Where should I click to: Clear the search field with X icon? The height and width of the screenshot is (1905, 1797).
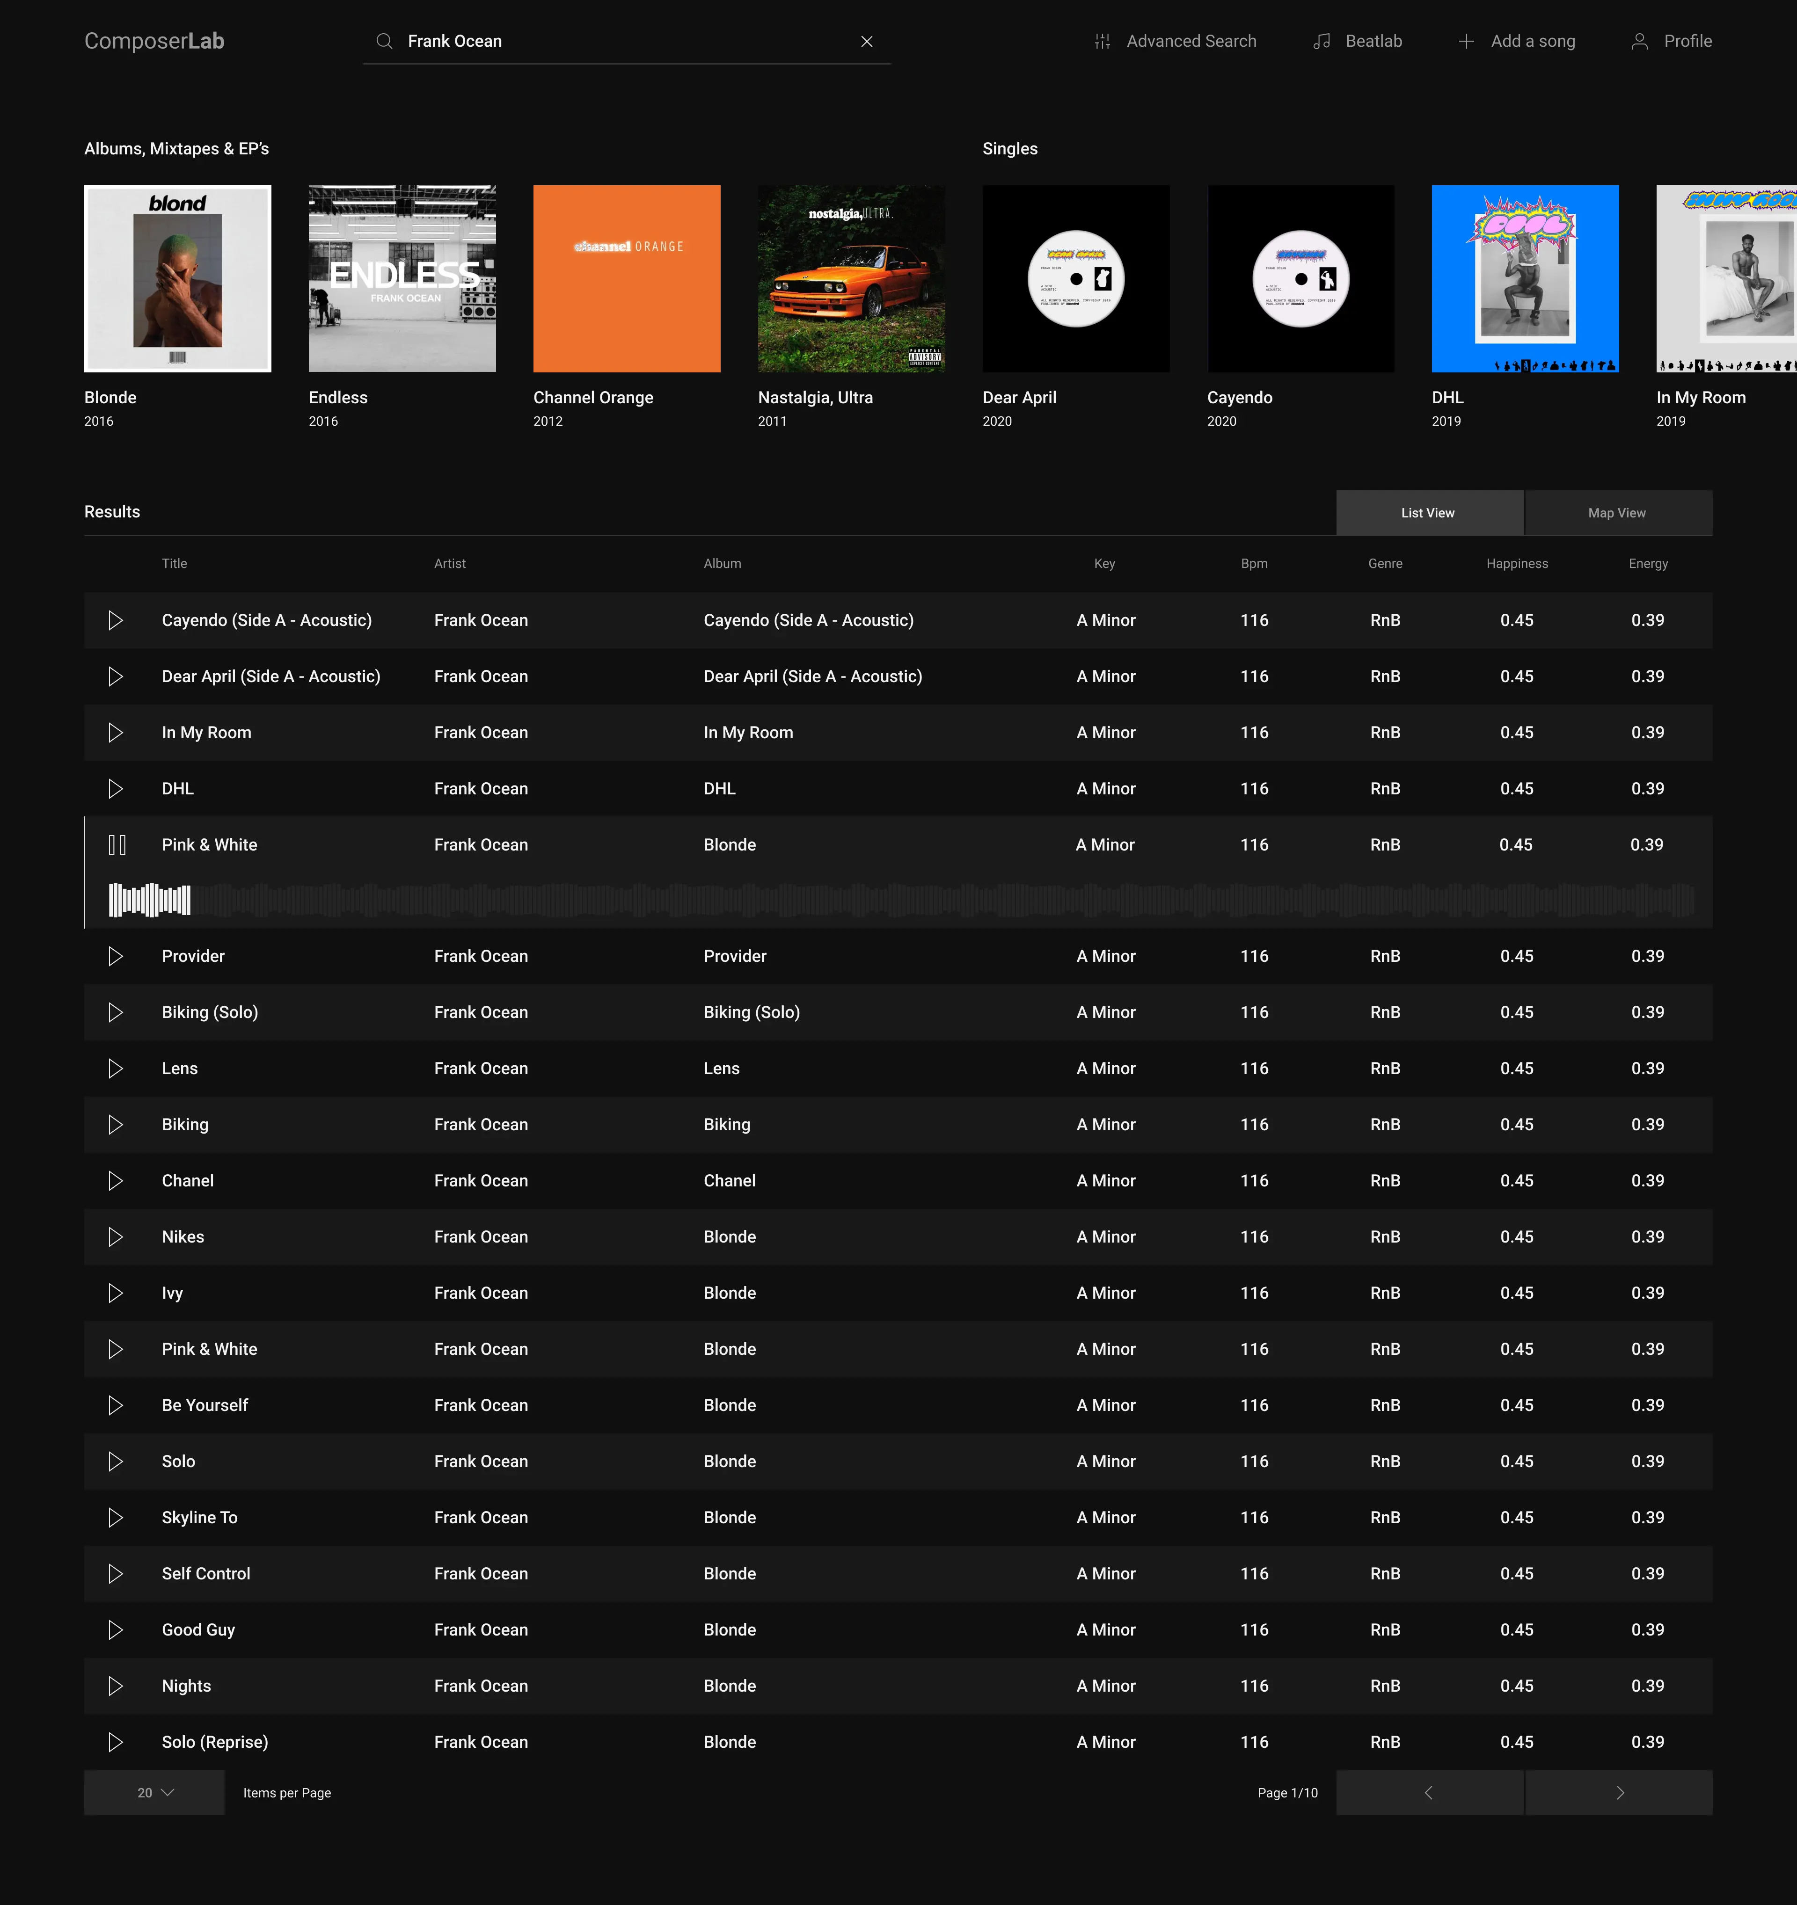point(866,41)
